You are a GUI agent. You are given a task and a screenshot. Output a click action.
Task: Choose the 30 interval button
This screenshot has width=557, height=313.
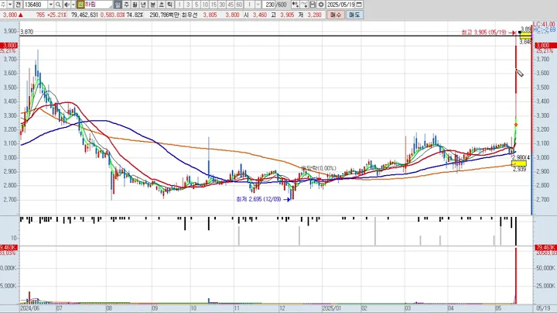click(x=222, y=5)
